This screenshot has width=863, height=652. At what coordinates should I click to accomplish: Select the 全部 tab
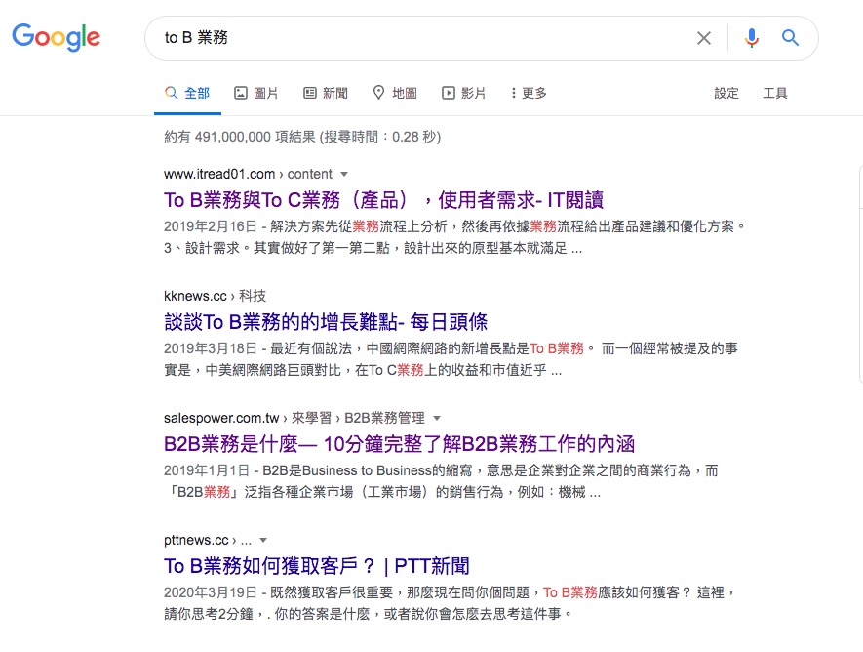(x=187, y=93)
